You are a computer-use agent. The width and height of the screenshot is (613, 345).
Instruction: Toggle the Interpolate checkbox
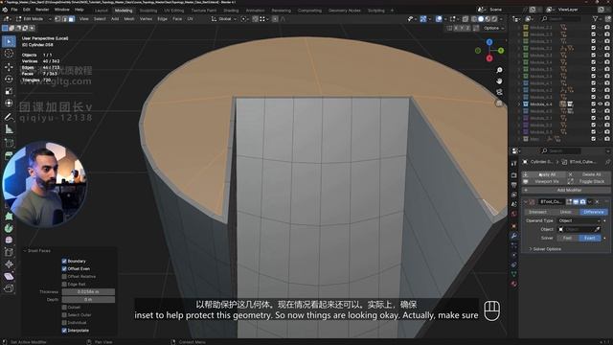pyautogui.click(x=64, y=331)
